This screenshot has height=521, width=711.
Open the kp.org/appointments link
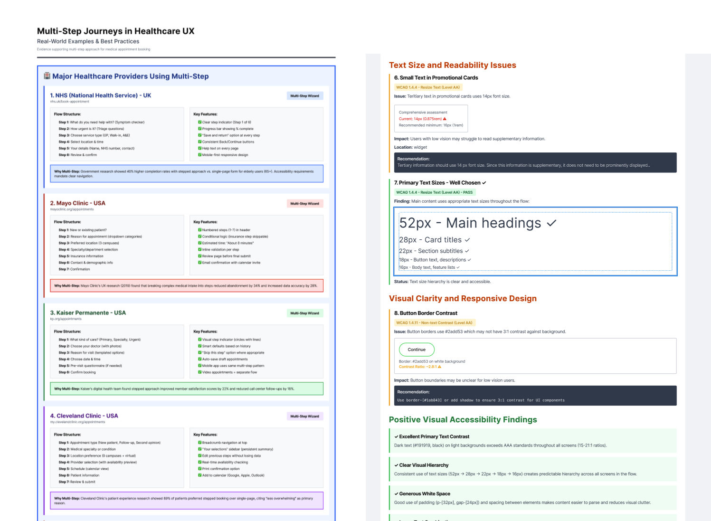tap(66, 319)
